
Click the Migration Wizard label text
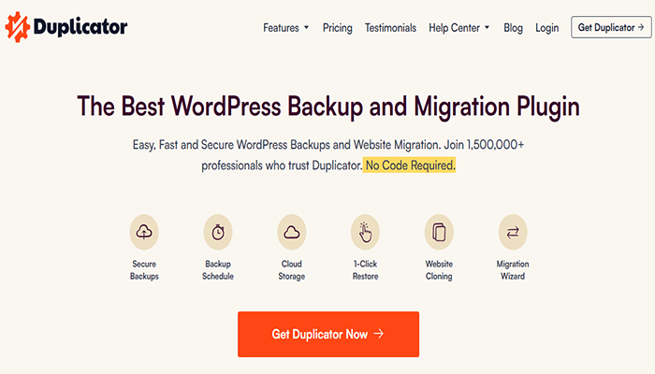[513, 270]
